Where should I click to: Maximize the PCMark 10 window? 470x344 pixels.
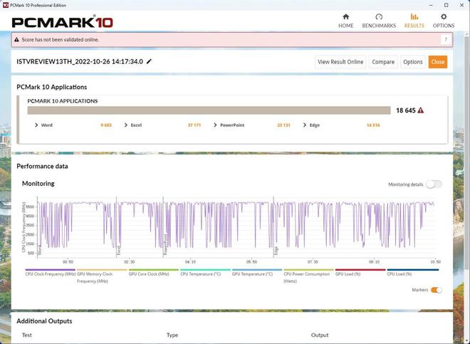point(446,5)
